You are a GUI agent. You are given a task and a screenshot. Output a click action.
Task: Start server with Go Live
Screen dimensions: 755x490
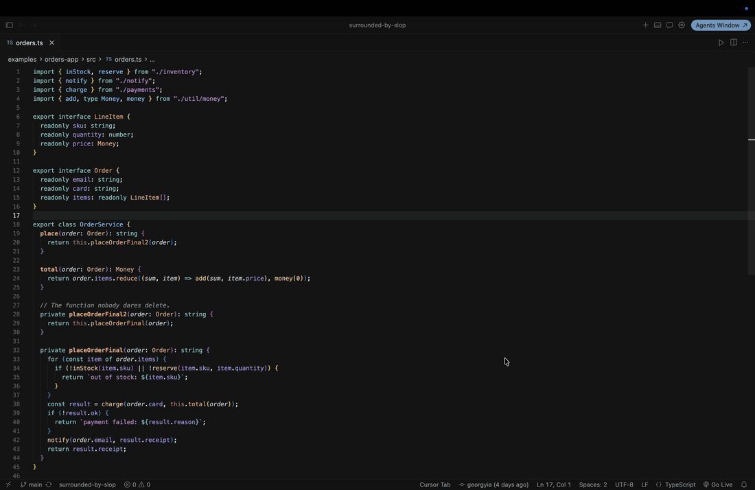coord(717,485)
